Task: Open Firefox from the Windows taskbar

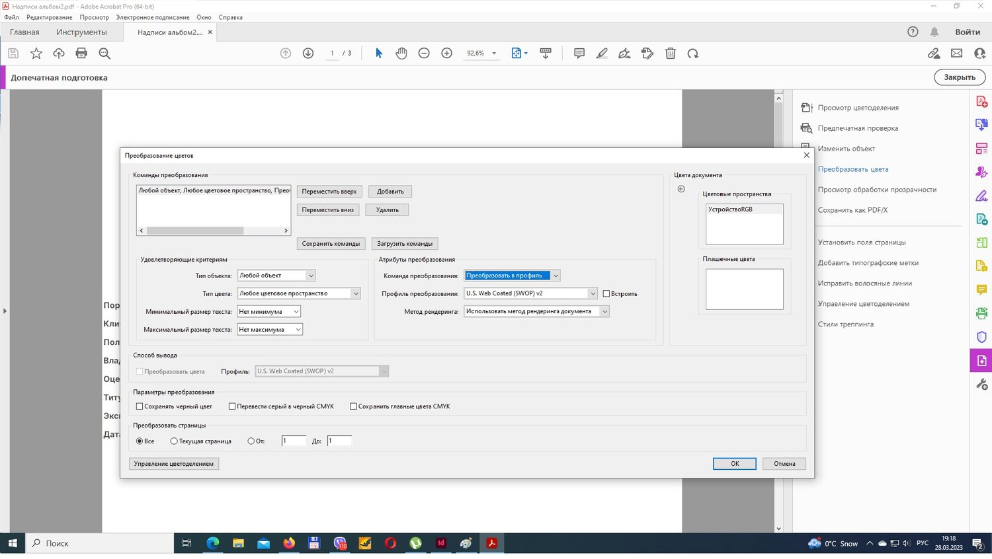Action: tap(289, 543)
